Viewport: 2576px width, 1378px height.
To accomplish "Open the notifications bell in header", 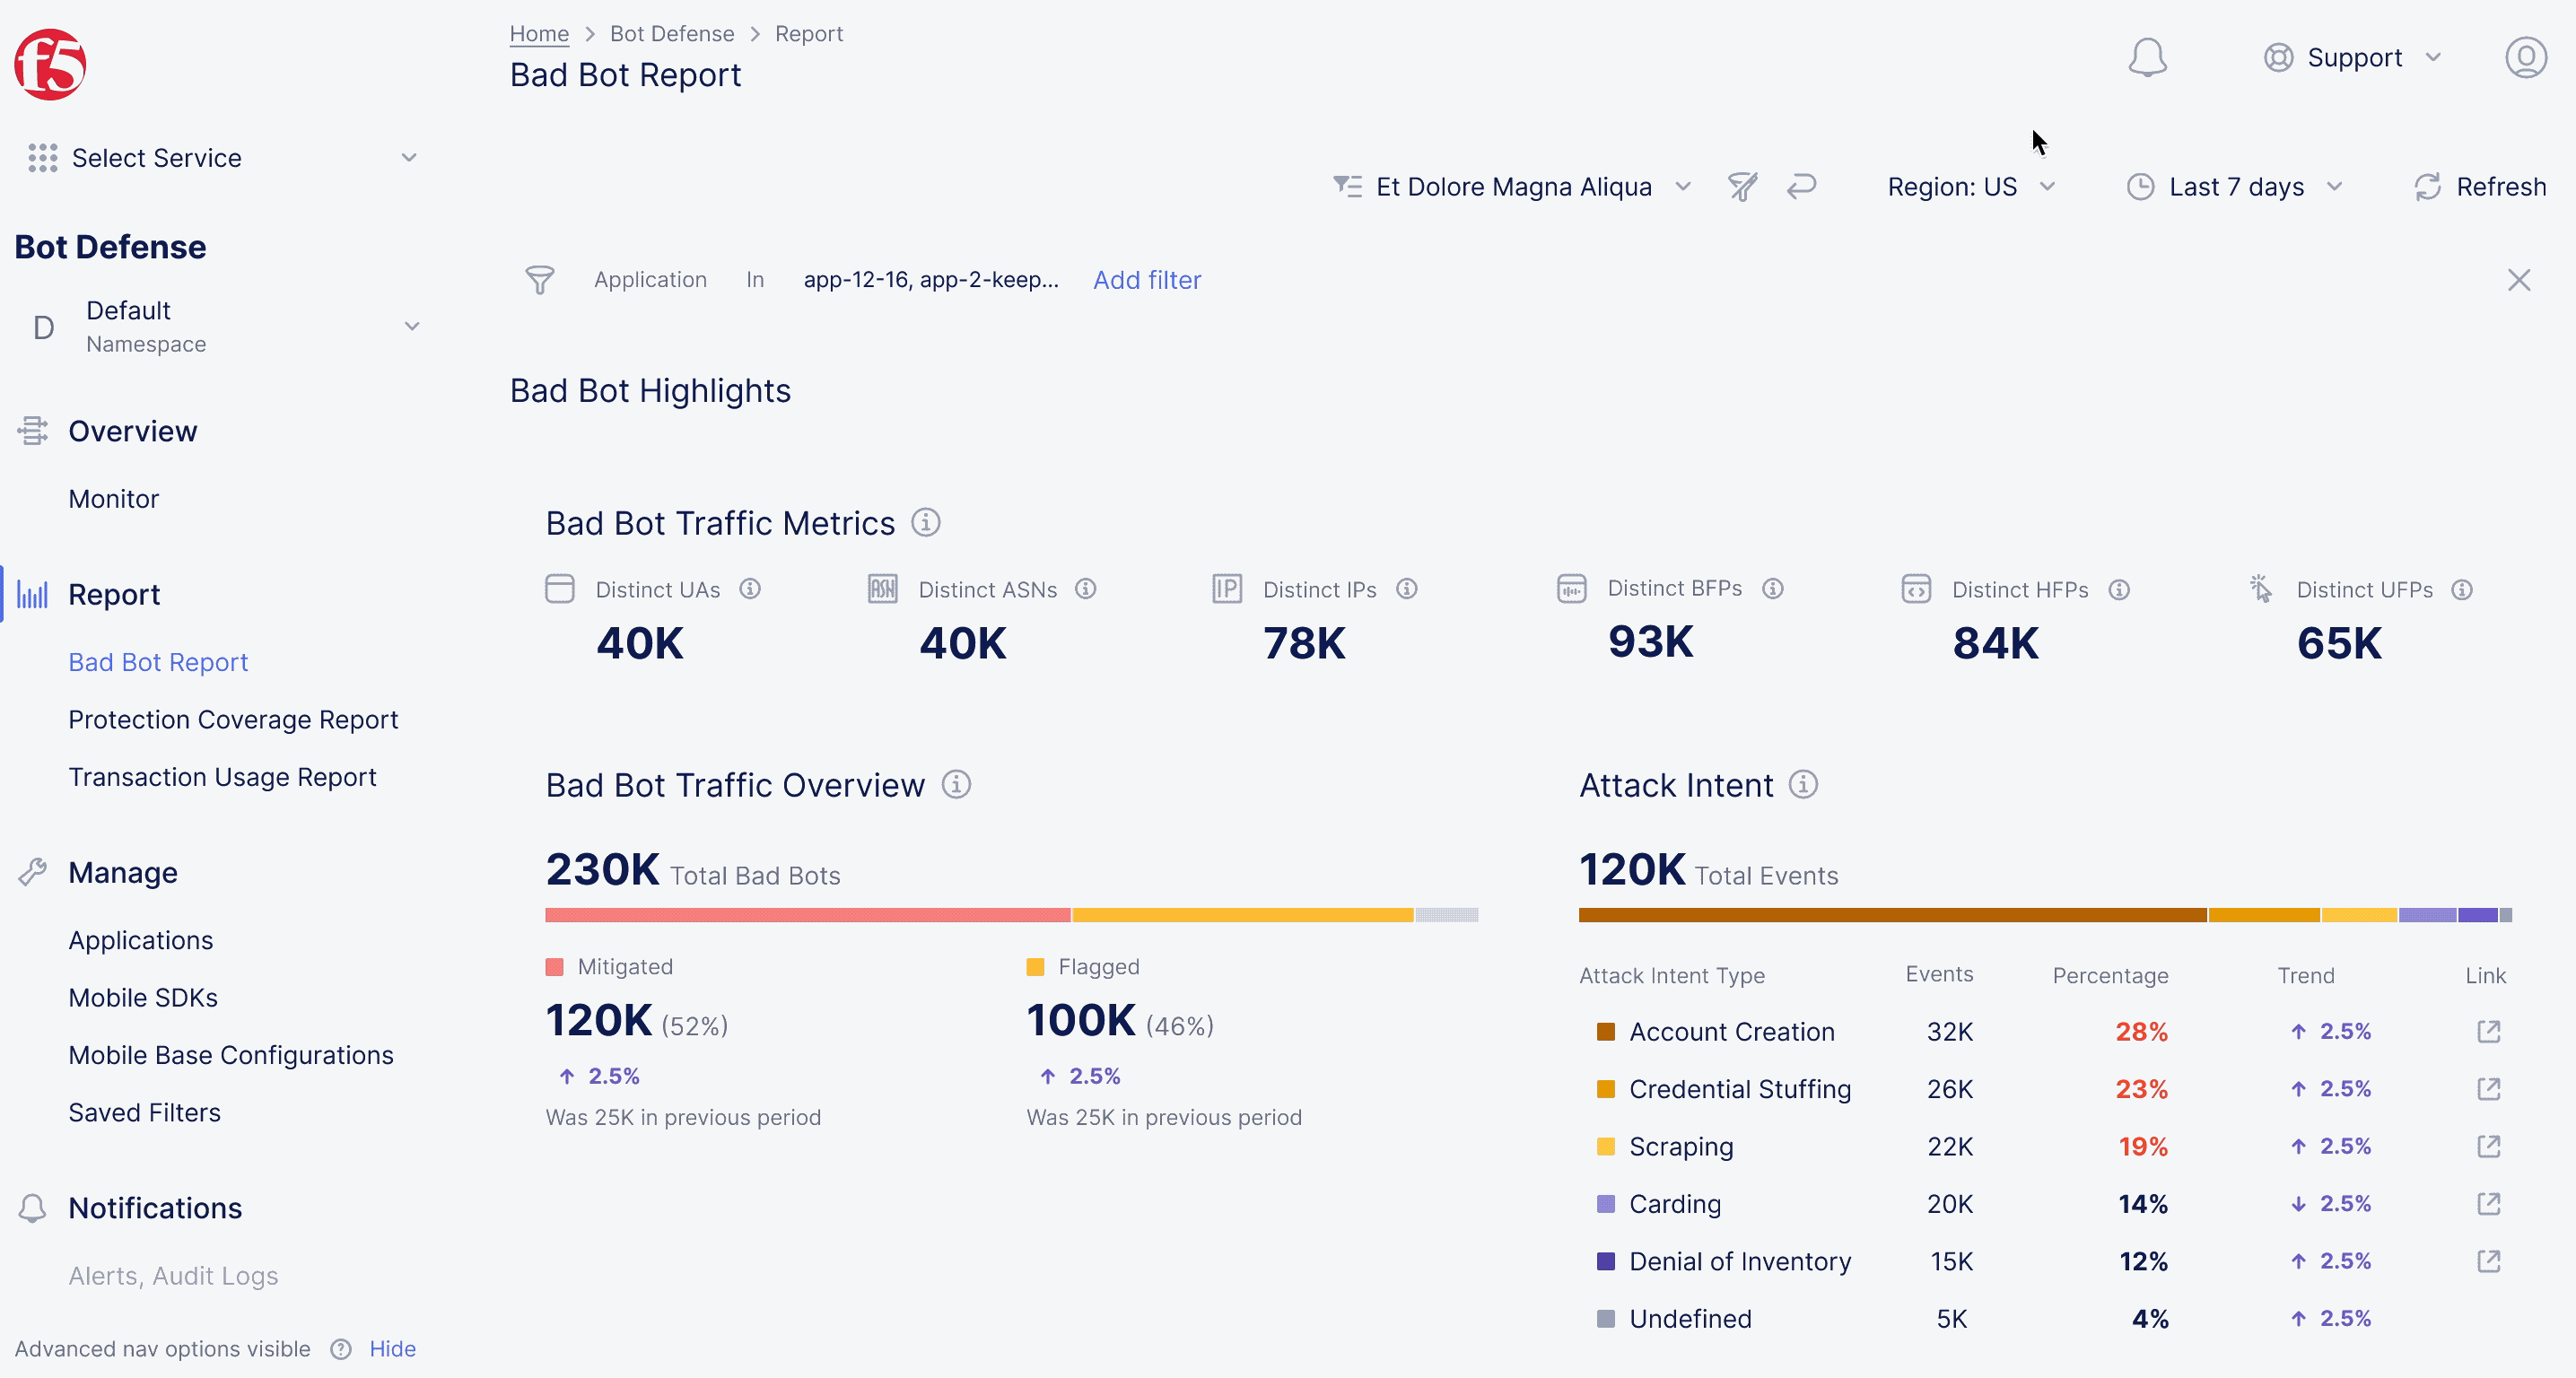I will 2147,58.
